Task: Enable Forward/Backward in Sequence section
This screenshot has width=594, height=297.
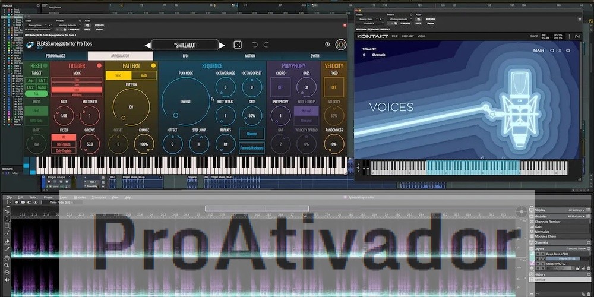Action: pyautogui.click(x=251, y=147)
